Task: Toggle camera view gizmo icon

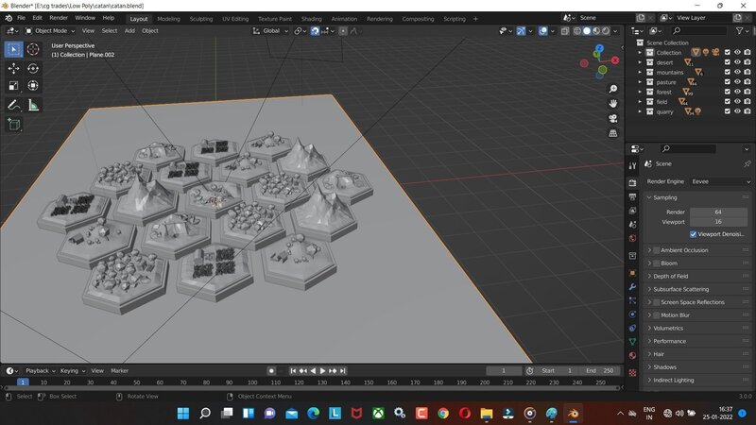Action: tap(613, 118)
